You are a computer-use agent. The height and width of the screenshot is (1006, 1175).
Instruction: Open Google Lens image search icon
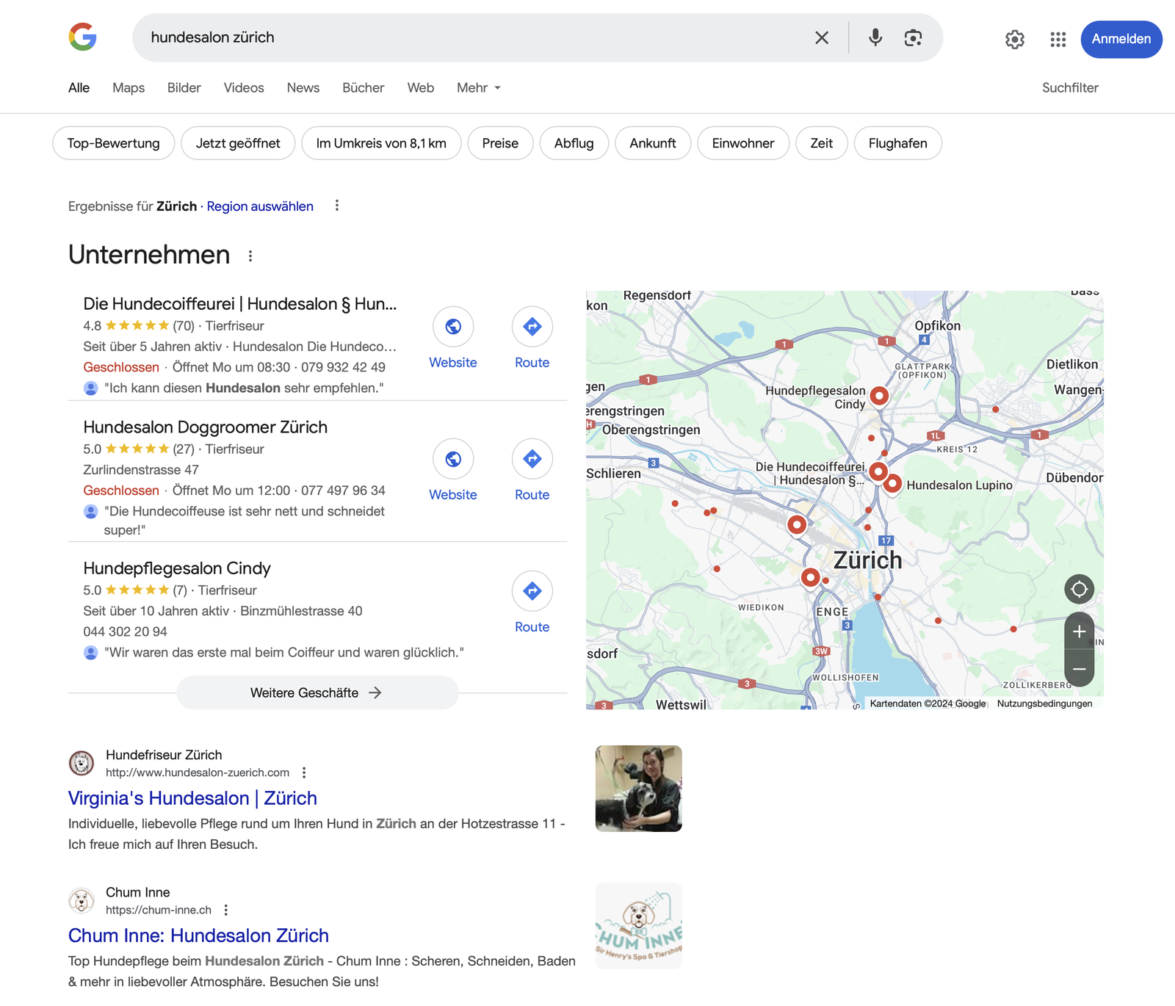tap(913, 37)
